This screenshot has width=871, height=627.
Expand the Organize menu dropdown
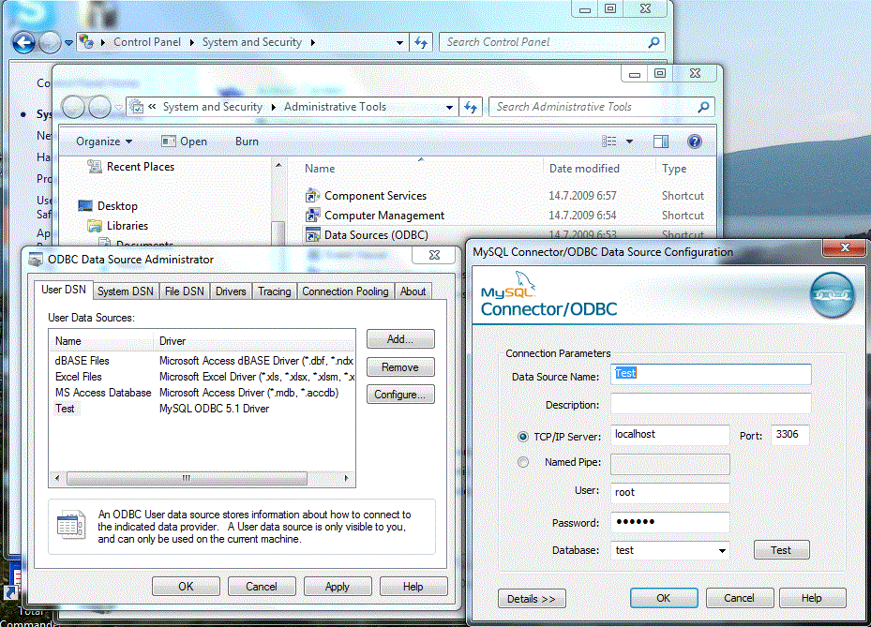coord(104,142)
